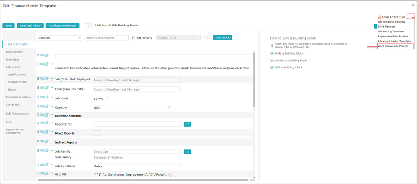
Task: Edit the Direct Reports building block
Action: coord(46,132)
